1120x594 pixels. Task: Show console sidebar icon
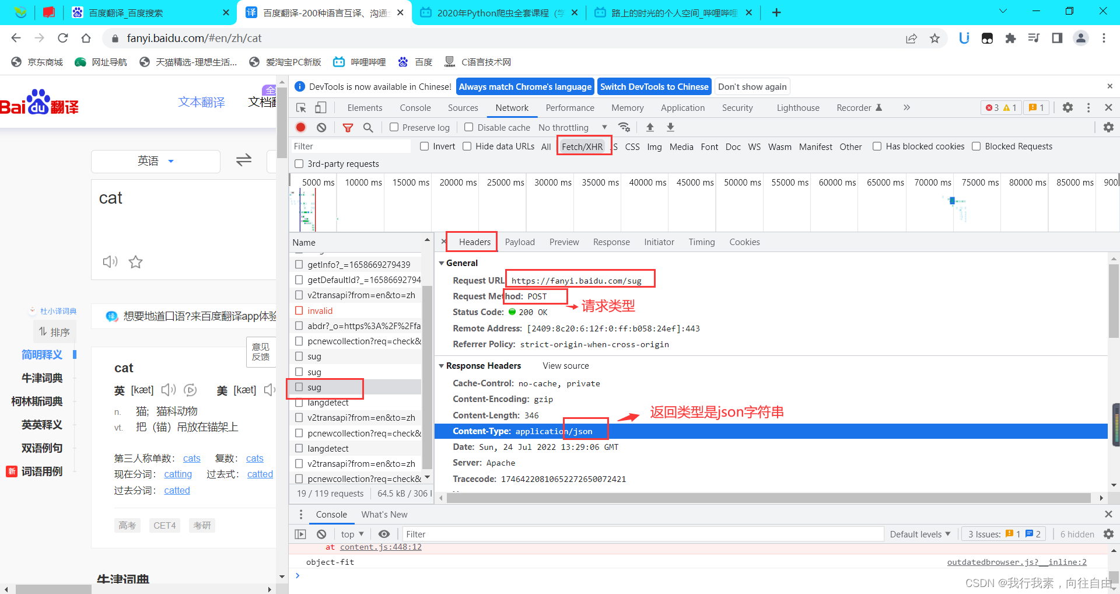(300, 534)
